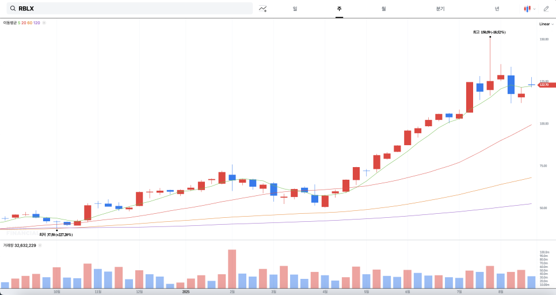Click the 2025 year label on time axis
556x295 pixels.
pos(186,292)
